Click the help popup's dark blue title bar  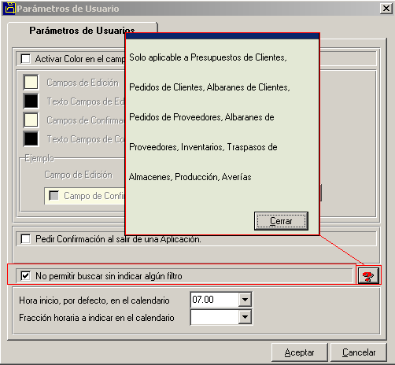pos(223,36)
